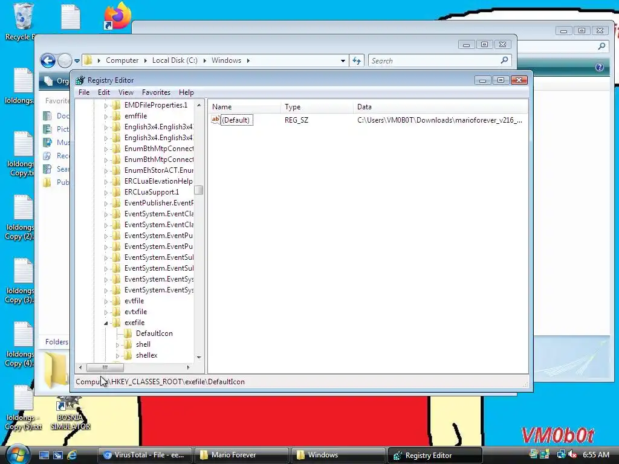The image size is (619, 464).
Task: Select the evtfile key
Action: coord(134,301)
